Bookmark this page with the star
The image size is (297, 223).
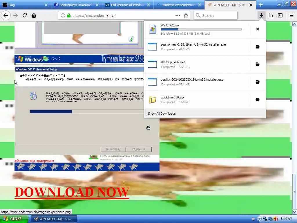pyautogui.click(x=186, y=15)
